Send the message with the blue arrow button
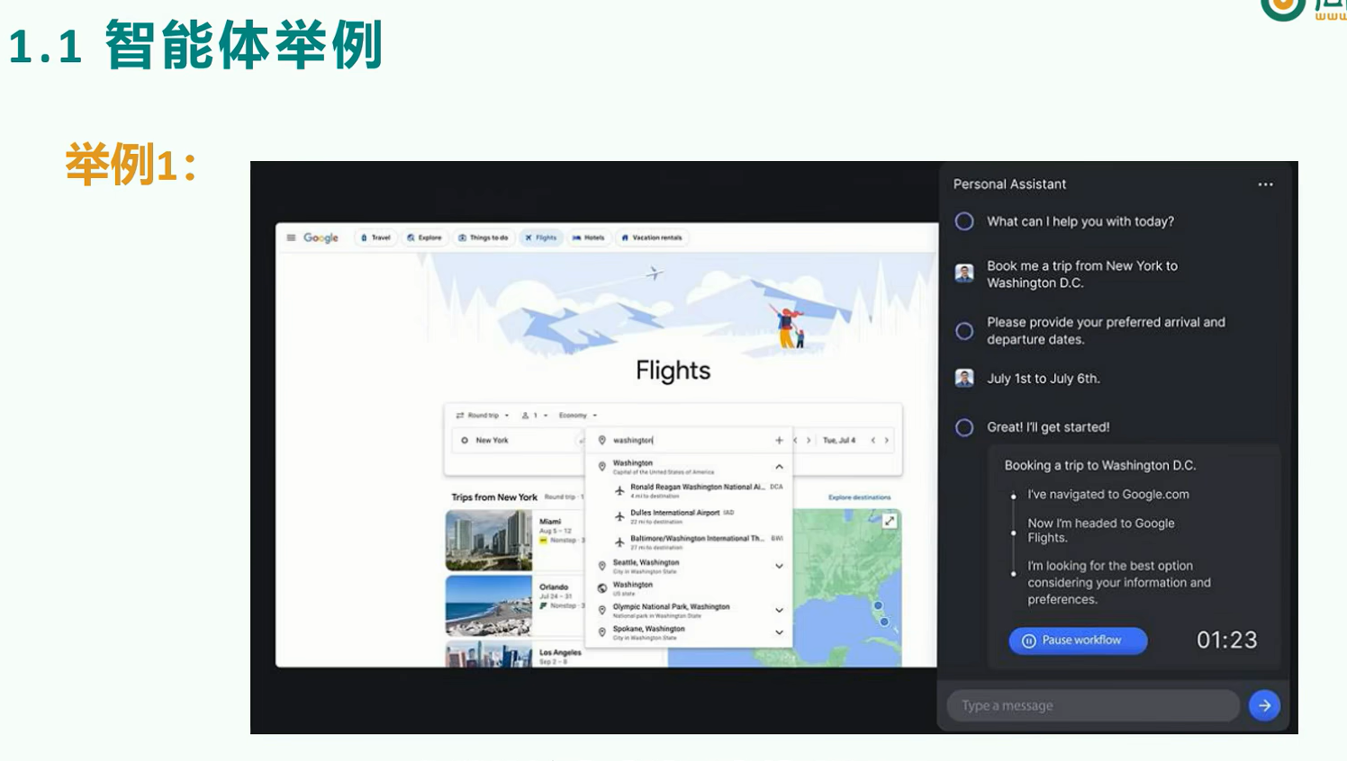Viewport: 1347px width, 761px height. point(1264,705)
